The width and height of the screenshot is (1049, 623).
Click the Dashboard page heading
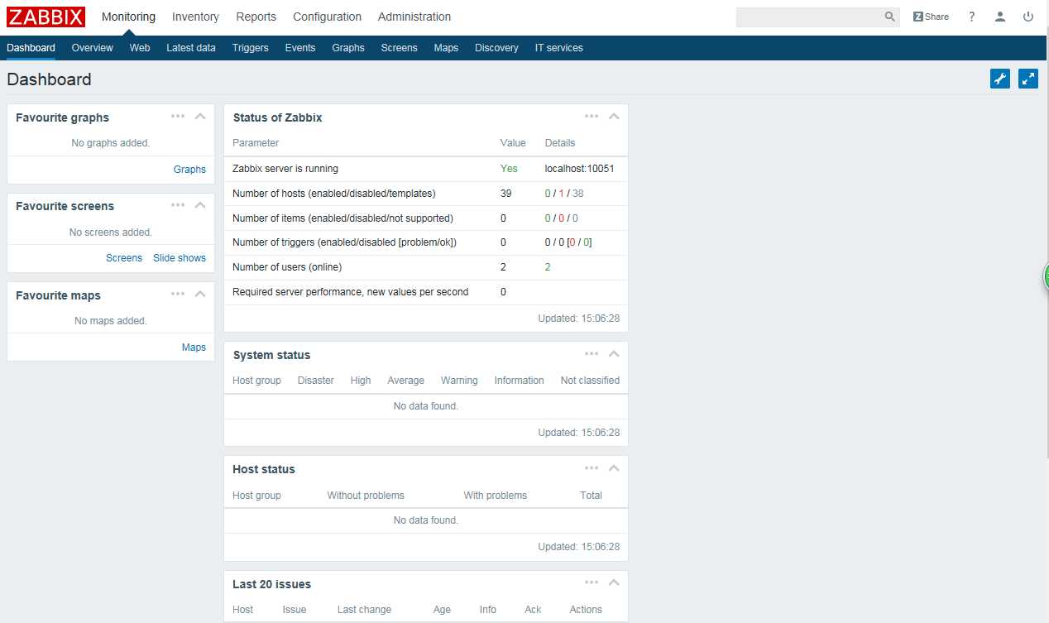click(x=49, y=79)
